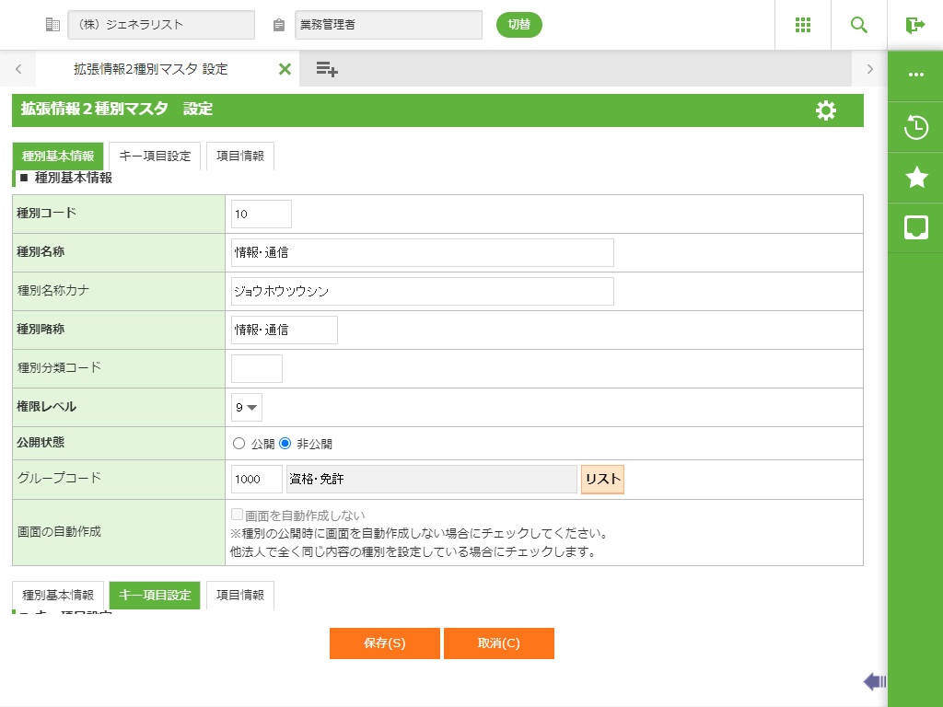Open favorites star in sidebar

[916, 178]
